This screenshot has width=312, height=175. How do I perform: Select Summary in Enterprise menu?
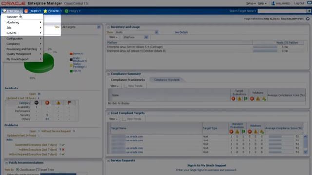tap(12, 17)
